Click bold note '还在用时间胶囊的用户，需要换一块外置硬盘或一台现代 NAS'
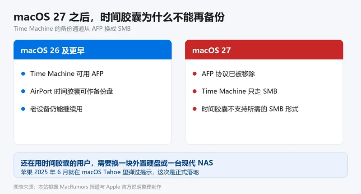Image resolution: width=361 pixels, height=194 pixels. tap(117, 163)
